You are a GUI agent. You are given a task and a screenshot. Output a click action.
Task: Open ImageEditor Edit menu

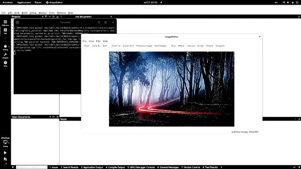click(98, 41)
